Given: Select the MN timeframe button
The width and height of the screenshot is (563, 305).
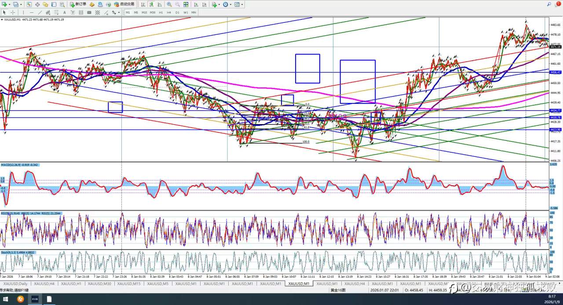Looking at the screenshot, I should point(194,12).
